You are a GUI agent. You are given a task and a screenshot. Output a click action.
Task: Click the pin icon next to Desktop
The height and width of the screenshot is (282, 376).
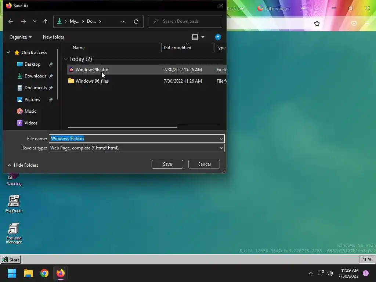pyautogui.click(x=51, y=64)
